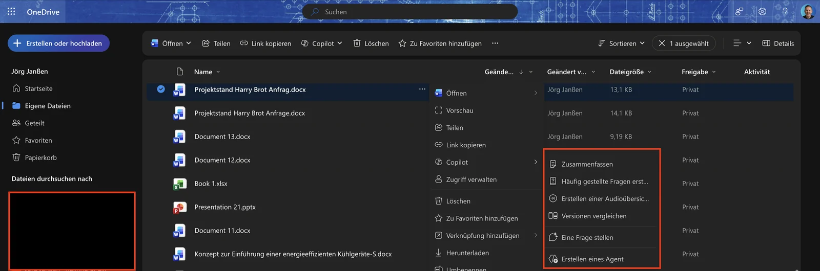Screen dimensions: 820x271
Task: Open Dateigröße column dropdown
Action: click(630, 72)
